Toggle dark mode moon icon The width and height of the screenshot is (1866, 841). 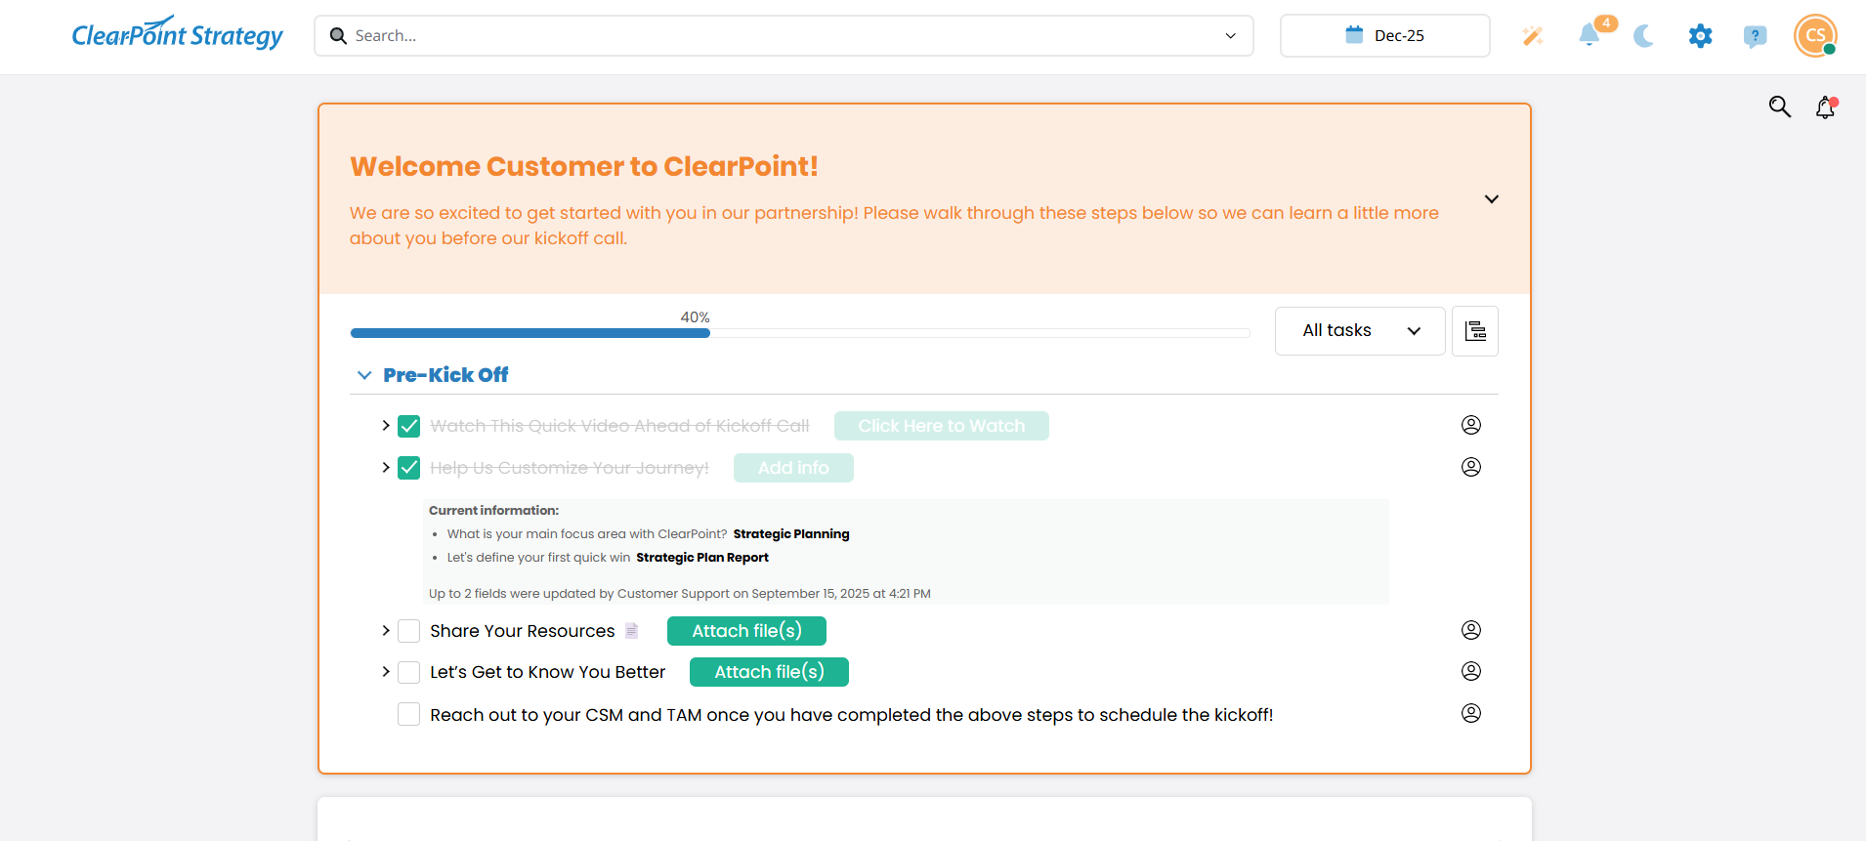(1644, 36)
